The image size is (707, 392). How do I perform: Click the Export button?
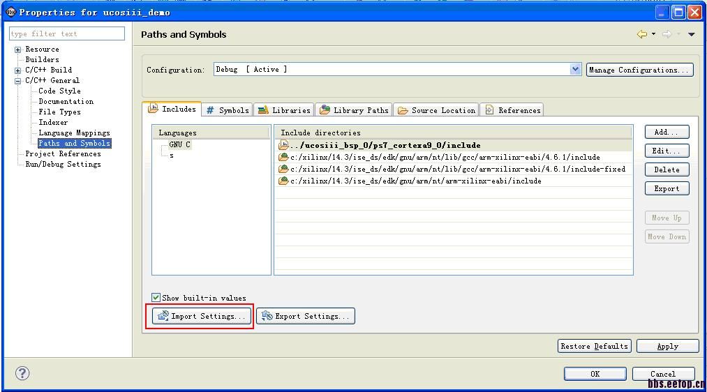667,188
